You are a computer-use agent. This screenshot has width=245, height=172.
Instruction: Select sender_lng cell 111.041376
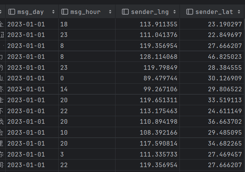click(148, 35)
